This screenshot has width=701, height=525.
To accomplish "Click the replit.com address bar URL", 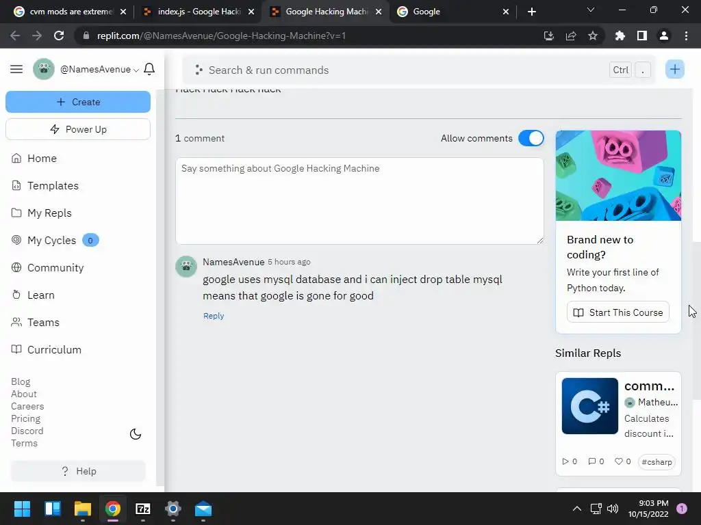I will 221,36.
